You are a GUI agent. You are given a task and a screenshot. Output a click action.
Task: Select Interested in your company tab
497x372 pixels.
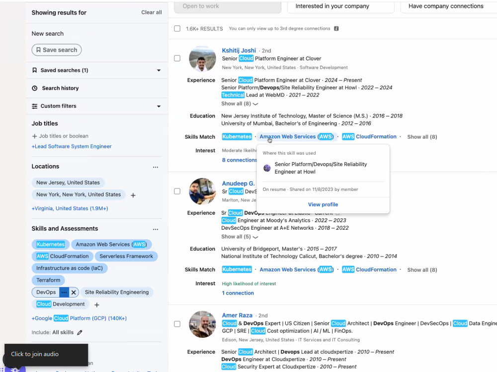tap(341, 6)
